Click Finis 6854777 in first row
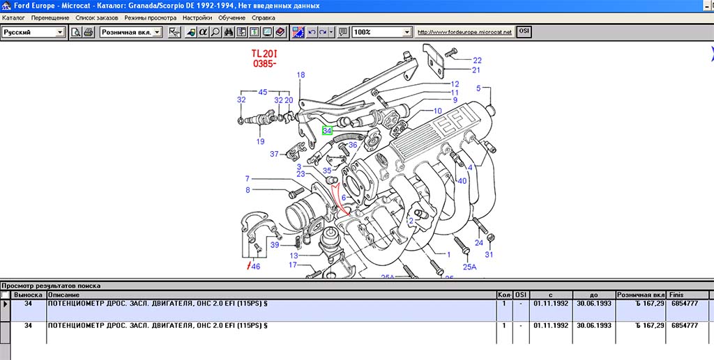 (685, 303)
